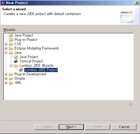Click the Cancel button
The image size is (140, 134).
[x=124, y=127]
